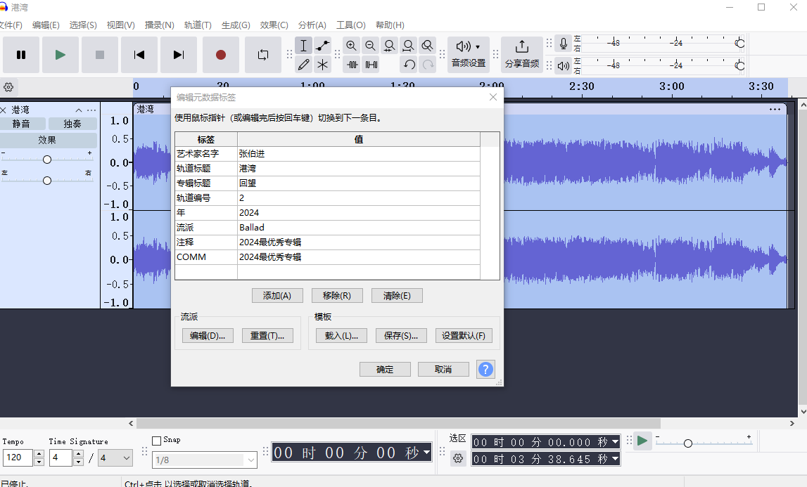Click the track gain slider knob

pyautogui.click(x=47, y=160)
